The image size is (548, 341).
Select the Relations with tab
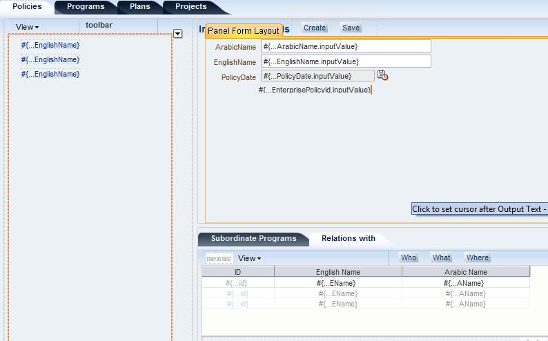[x=349, y=239]
